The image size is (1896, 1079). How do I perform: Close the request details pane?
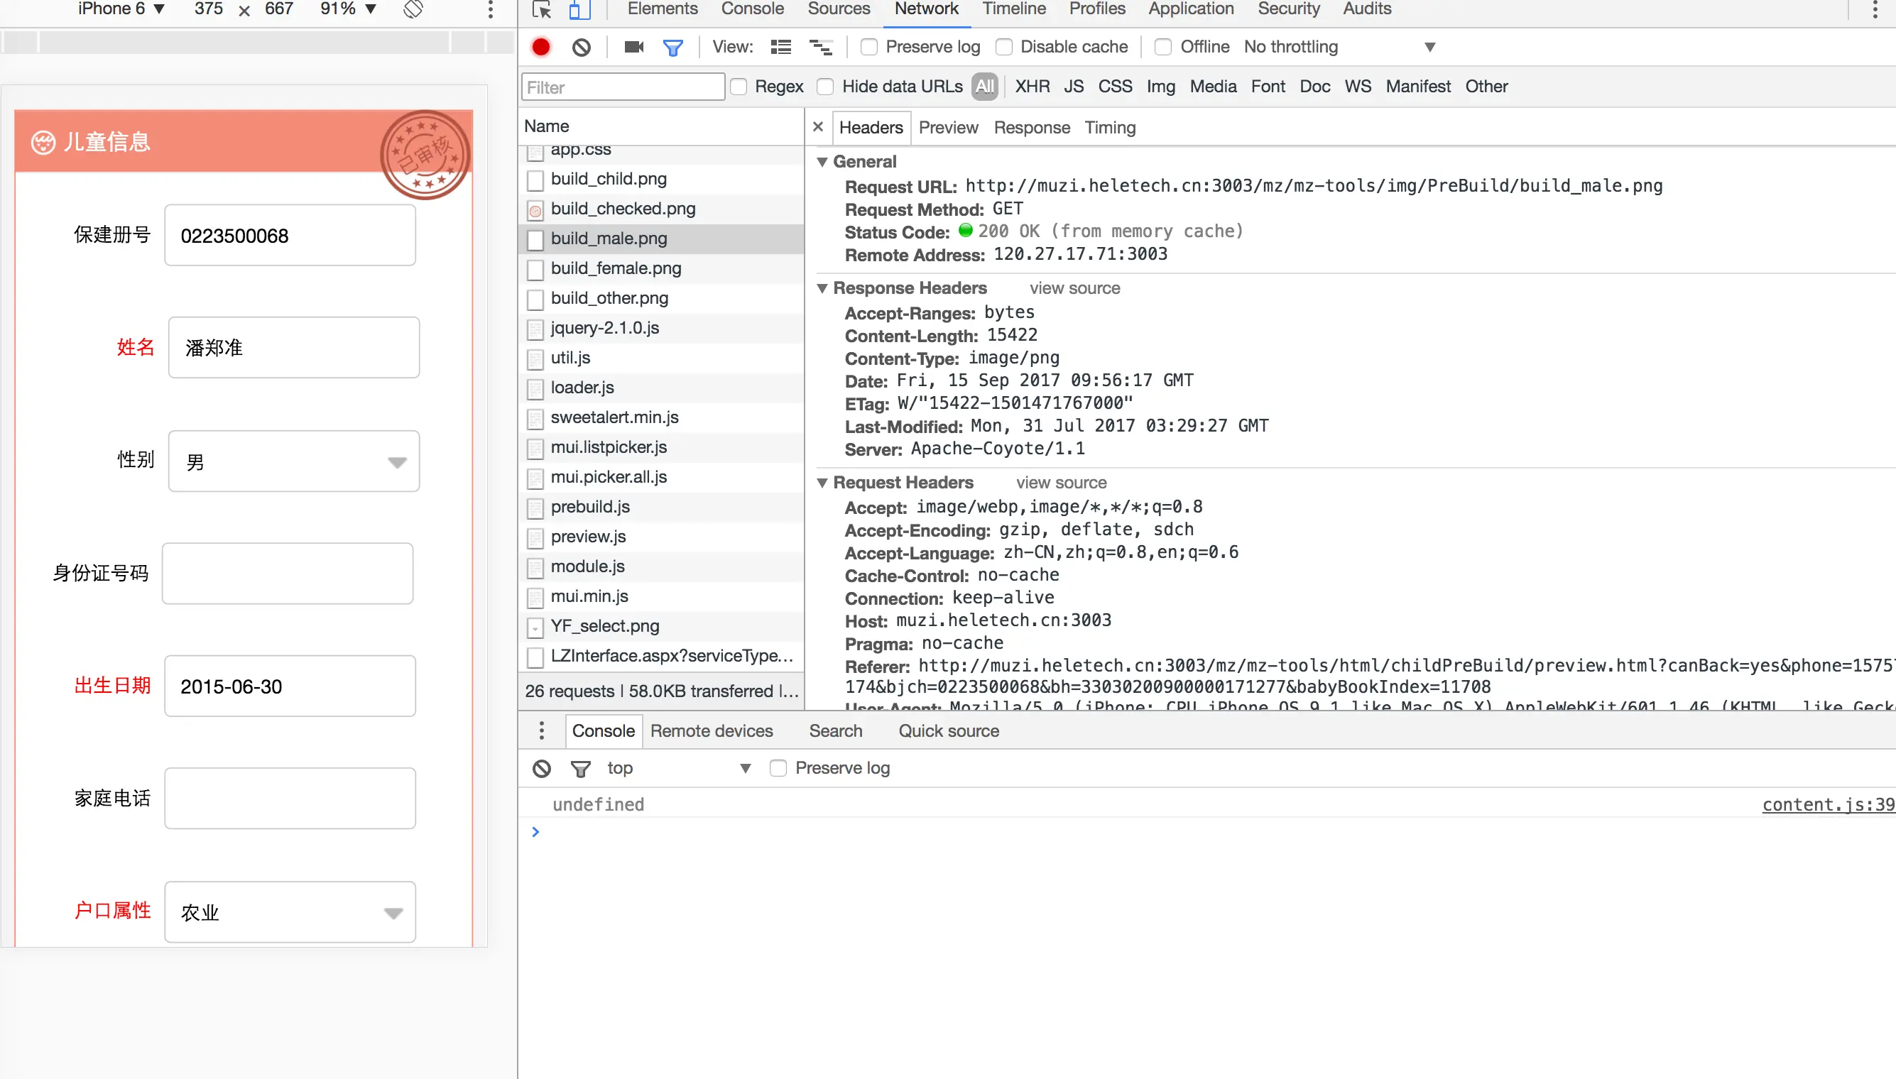[817, 127]
